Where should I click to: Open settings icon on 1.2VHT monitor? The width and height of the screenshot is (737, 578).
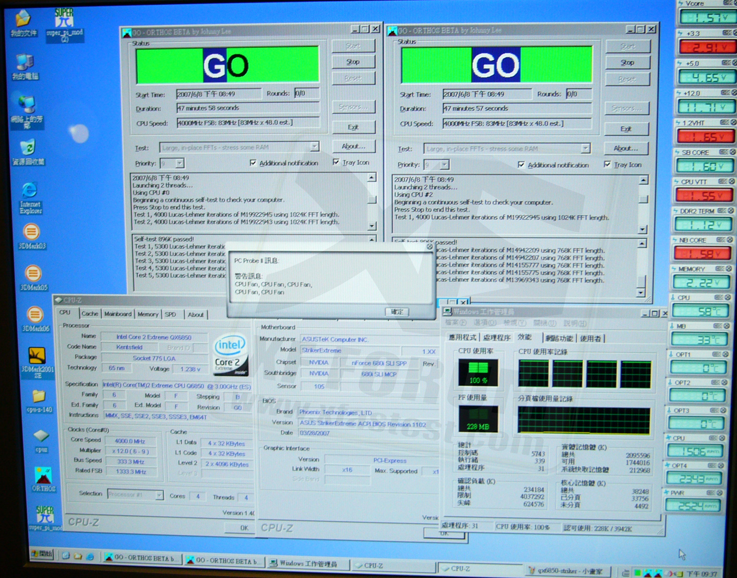coord(724,123)
